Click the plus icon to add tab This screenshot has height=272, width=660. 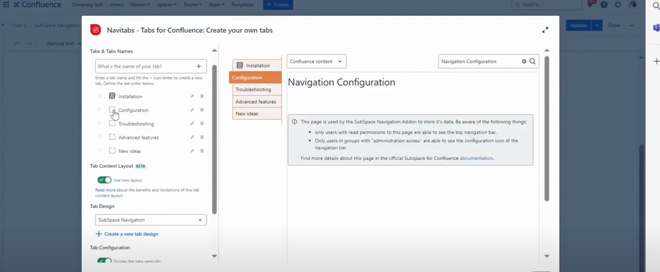[x=199, y=66]
